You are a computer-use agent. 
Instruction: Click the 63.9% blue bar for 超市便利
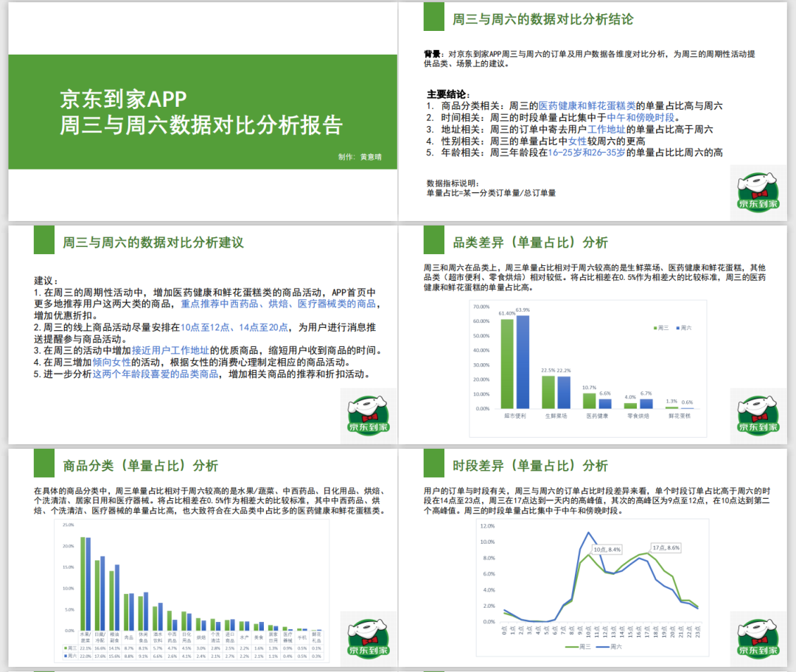pos(523,362)
